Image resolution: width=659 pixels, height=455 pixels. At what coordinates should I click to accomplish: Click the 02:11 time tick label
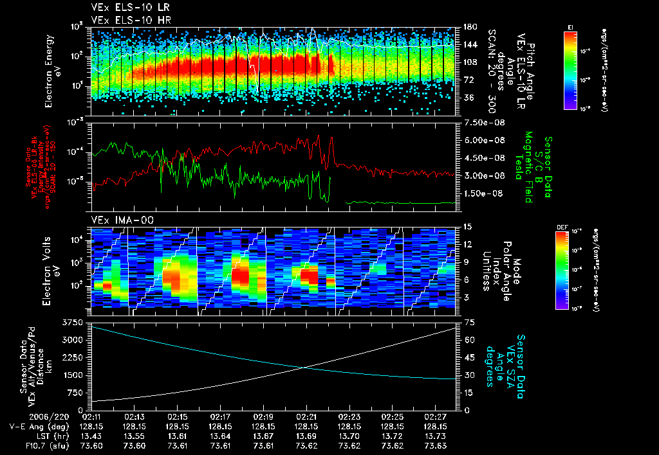(91, 417)
